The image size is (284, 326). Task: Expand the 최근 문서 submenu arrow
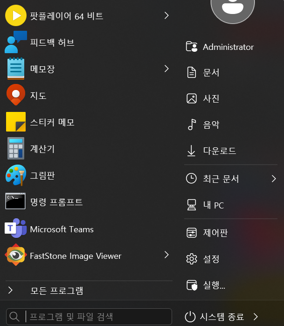click(x=274, y=179)
